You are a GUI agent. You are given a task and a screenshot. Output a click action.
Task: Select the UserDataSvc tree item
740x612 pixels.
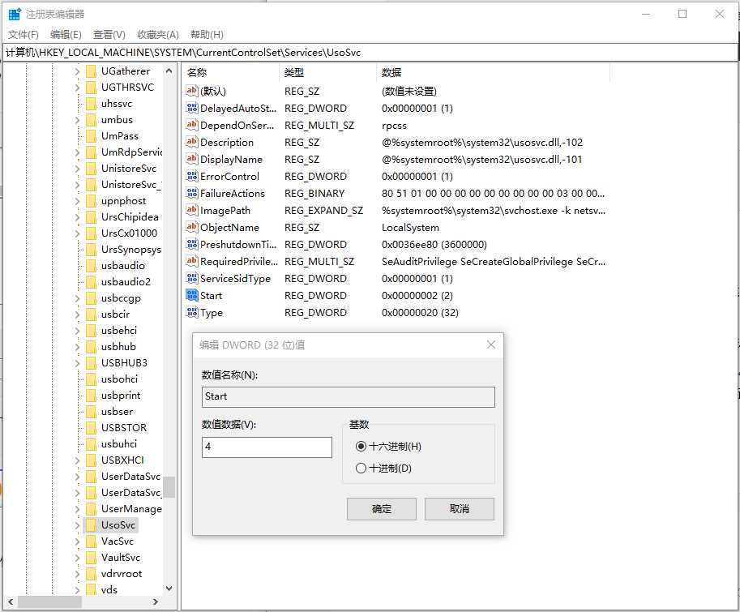pos(130,477)
